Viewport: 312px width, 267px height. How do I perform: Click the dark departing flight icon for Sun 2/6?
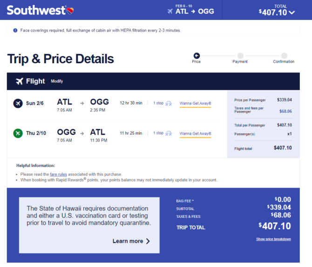(x=18, y=103)
